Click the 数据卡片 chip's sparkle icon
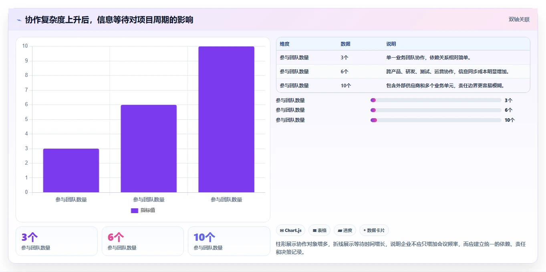This screenshot has height=272, width=546. pos(365,230)
